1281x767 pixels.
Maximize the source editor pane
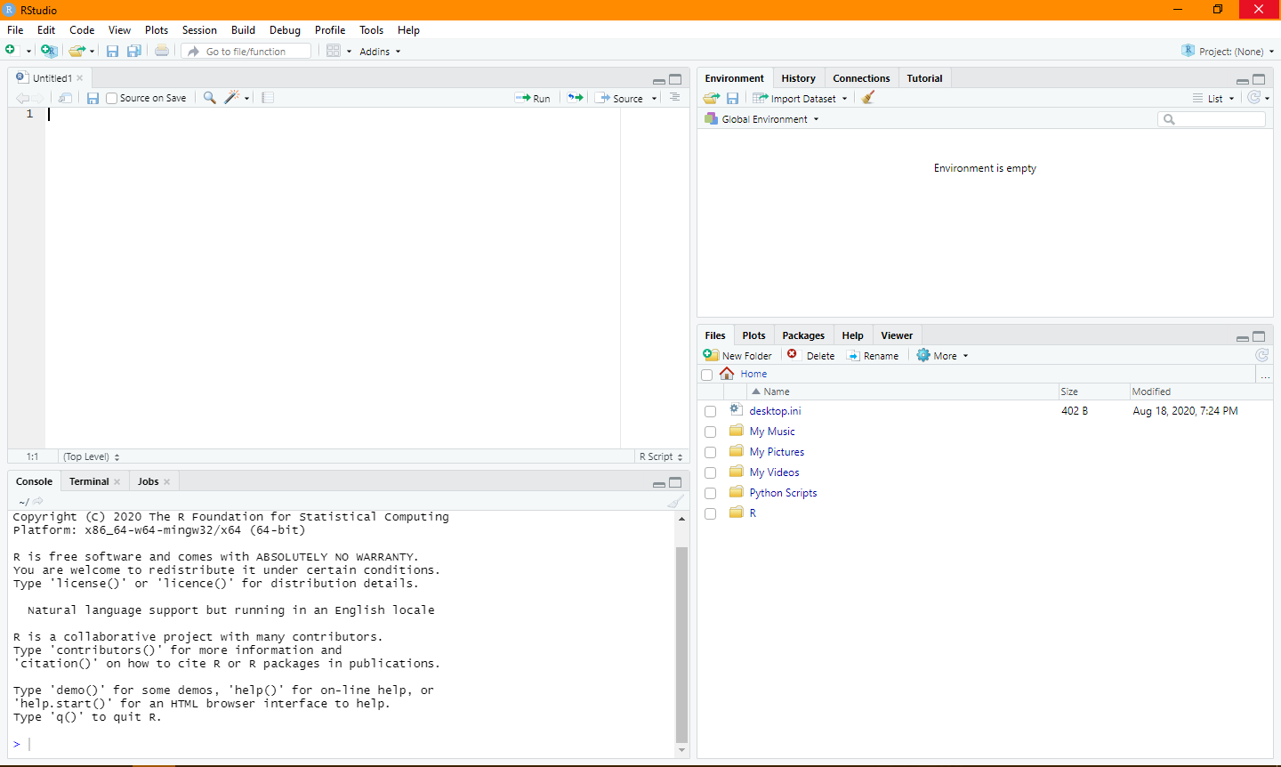coord(675,79)
